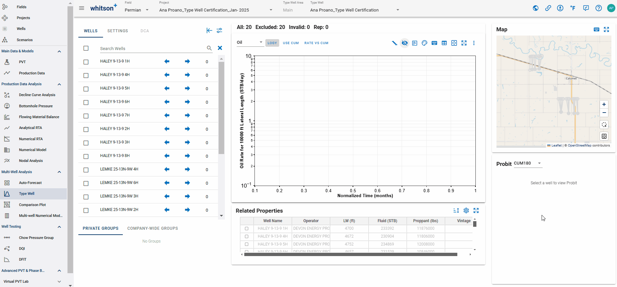Open the chart three-dot more menu
The image size is (617, 287).
(x=474, y=43)
